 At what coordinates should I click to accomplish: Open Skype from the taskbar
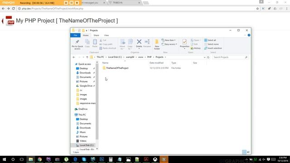coord(84,159)
